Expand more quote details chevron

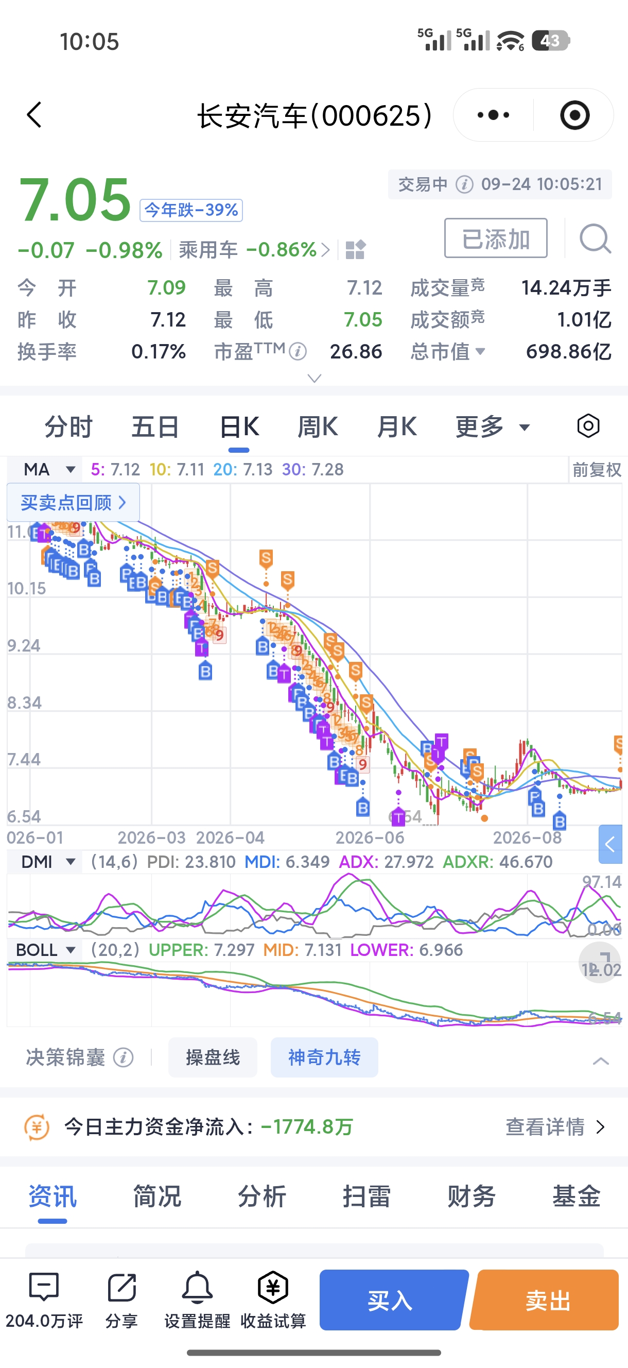315,378
